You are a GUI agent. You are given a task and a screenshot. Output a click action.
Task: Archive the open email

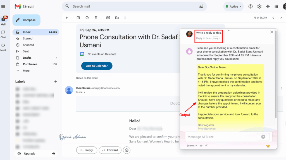click(78, 17)
